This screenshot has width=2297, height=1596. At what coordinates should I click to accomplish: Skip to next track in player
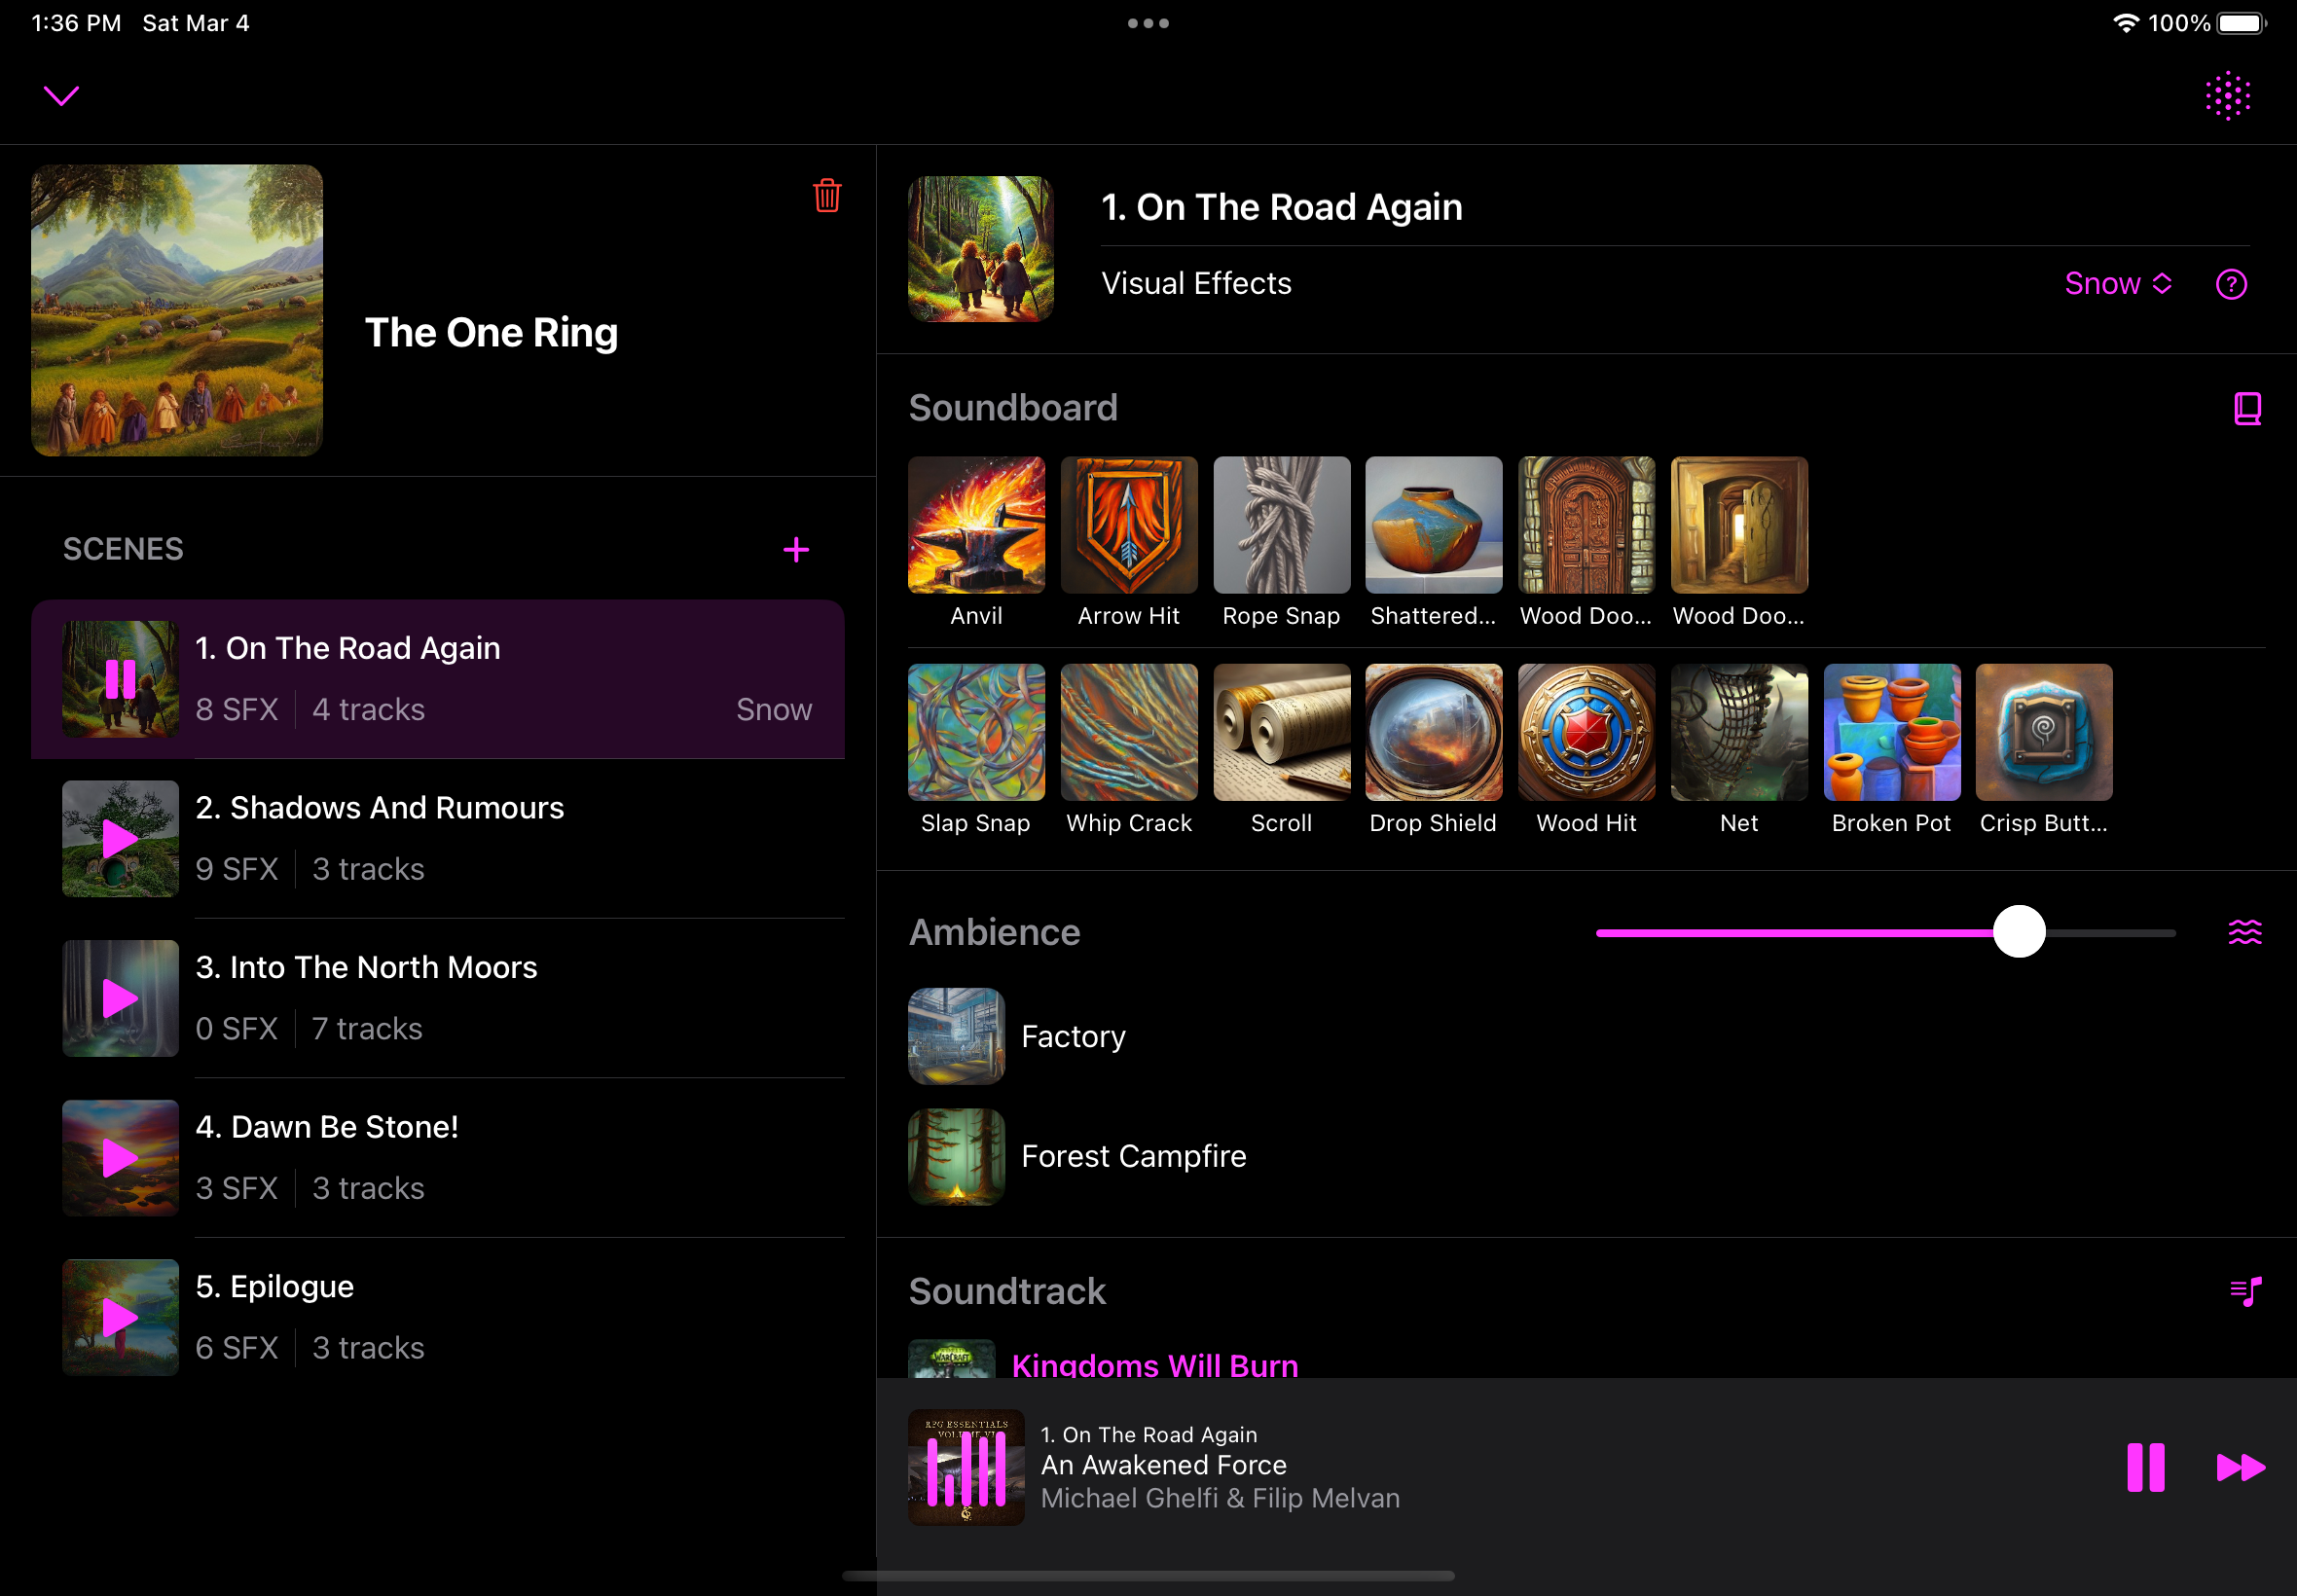click(2241, 1467)
